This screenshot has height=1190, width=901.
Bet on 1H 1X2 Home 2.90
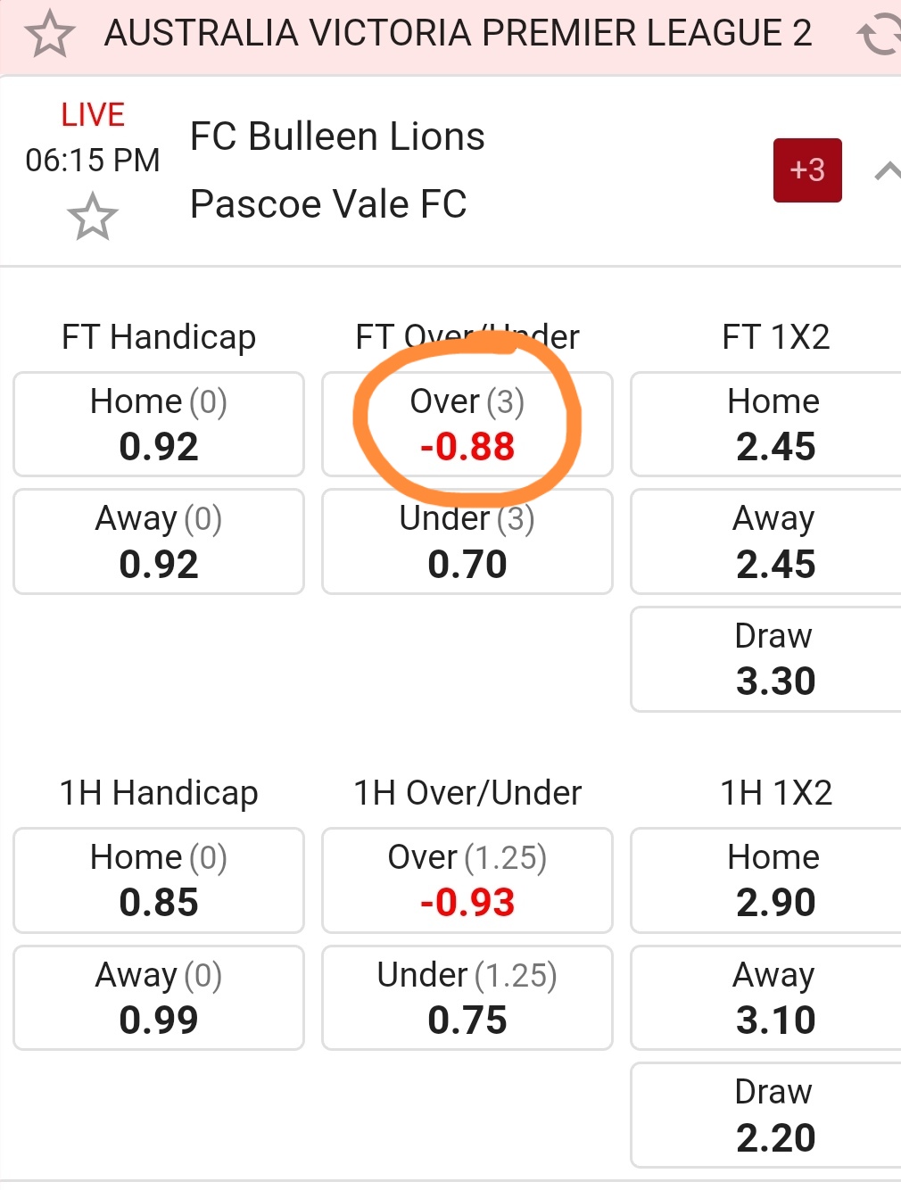773,880
